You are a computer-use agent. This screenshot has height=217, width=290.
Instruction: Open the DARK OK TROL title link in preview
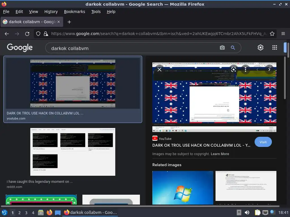[x=201, y=145]
